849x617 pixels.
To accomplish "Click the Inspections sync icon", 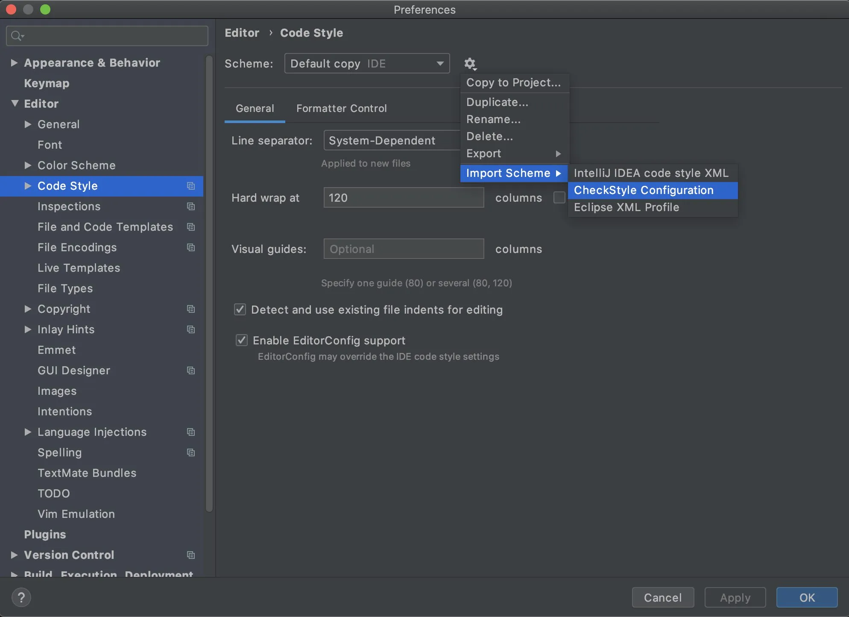I will [190, 206].
